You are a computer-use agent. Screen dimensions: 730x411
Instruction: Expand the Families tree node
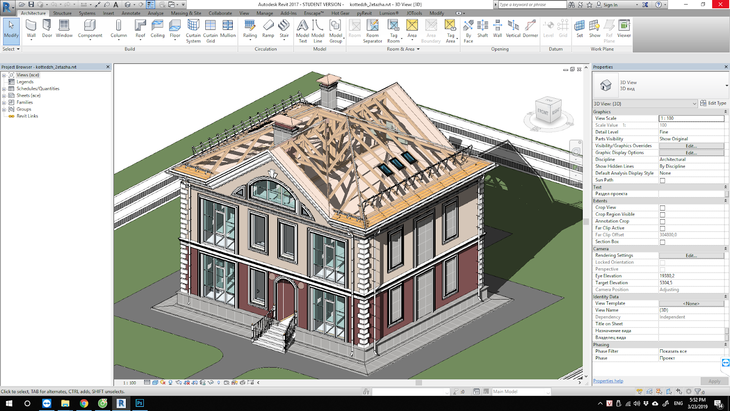coord(5,102)
